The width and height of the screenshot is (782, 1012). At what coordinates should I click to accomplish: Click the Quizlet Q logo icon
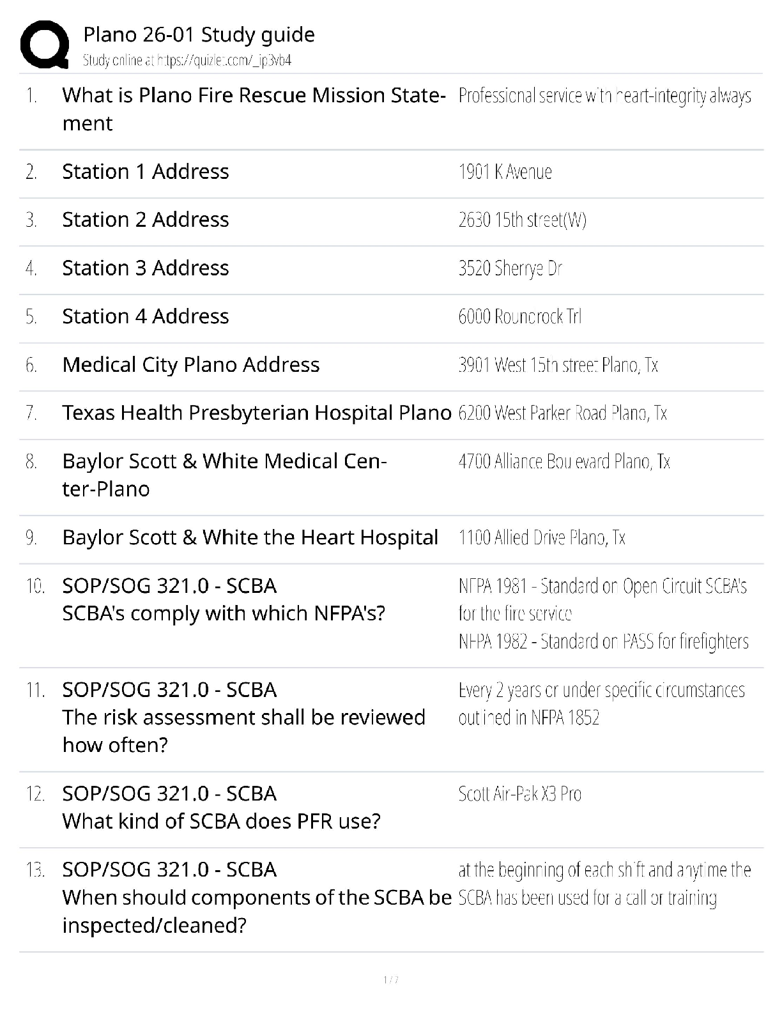[45, 44]
